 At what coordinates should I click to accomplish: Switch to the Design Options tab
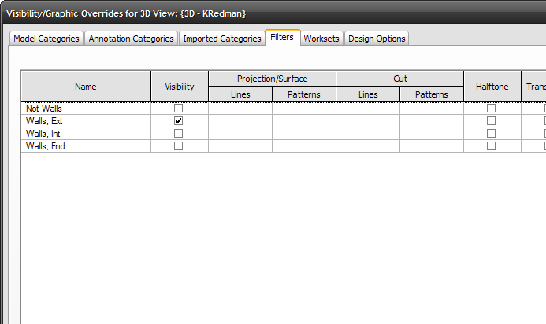(377, 39)
